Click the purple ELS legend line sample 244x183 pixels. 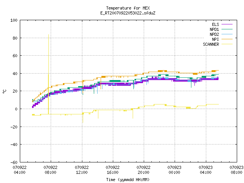pyautogui.click(x=227, y=24)
